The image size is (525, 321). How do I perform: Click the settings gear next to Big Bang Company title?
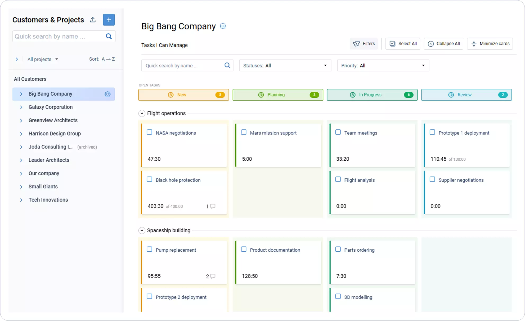pos(223,26)
